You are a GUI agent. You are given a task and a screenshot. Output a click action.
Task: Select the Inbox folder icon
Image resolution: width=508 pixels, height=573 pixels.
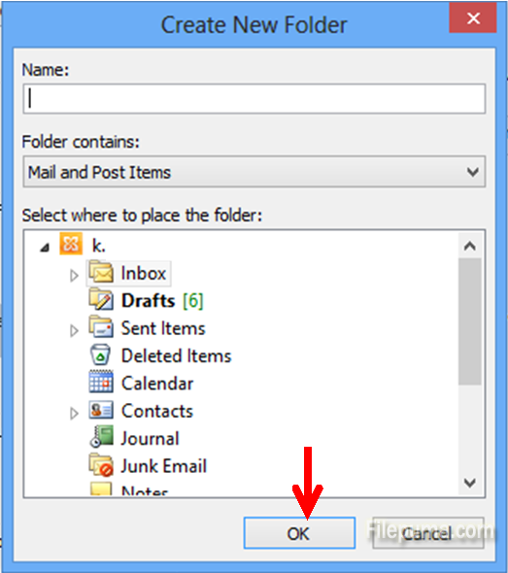[101, 273]
